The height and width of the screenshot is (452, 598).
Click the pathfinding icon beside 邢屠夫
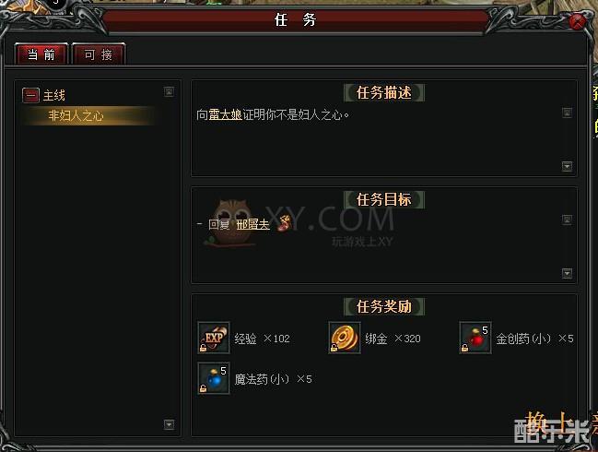click(x=284, y=223)
